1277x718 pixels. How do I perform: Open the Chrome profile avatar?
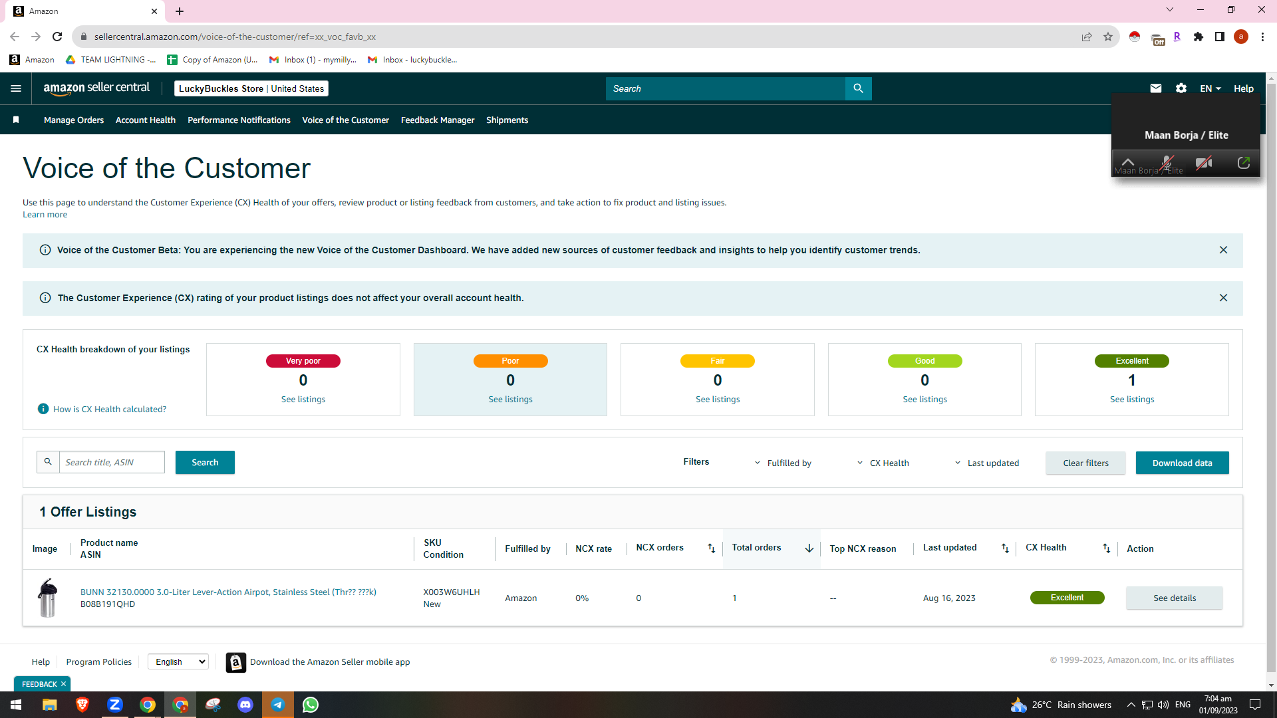point(1241,37)
